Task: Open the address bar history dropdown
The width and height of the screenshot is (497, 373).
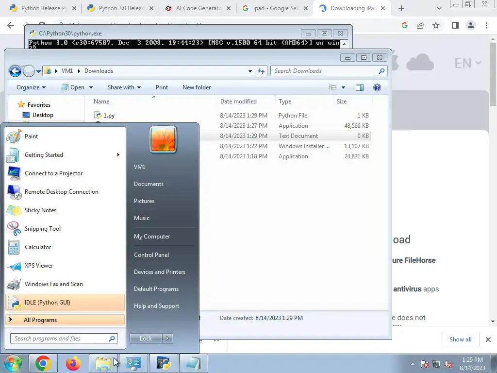Action: [x=250, y=71]
